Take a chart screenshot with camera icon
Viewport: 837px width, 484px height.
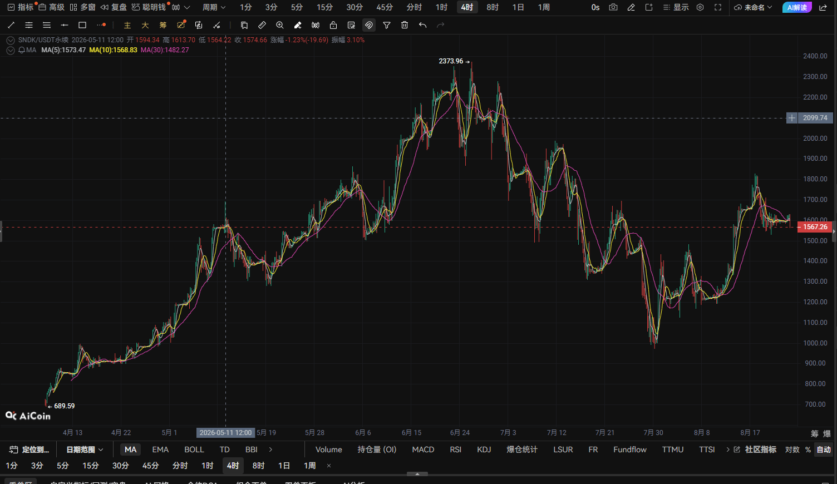pos(613,7)
